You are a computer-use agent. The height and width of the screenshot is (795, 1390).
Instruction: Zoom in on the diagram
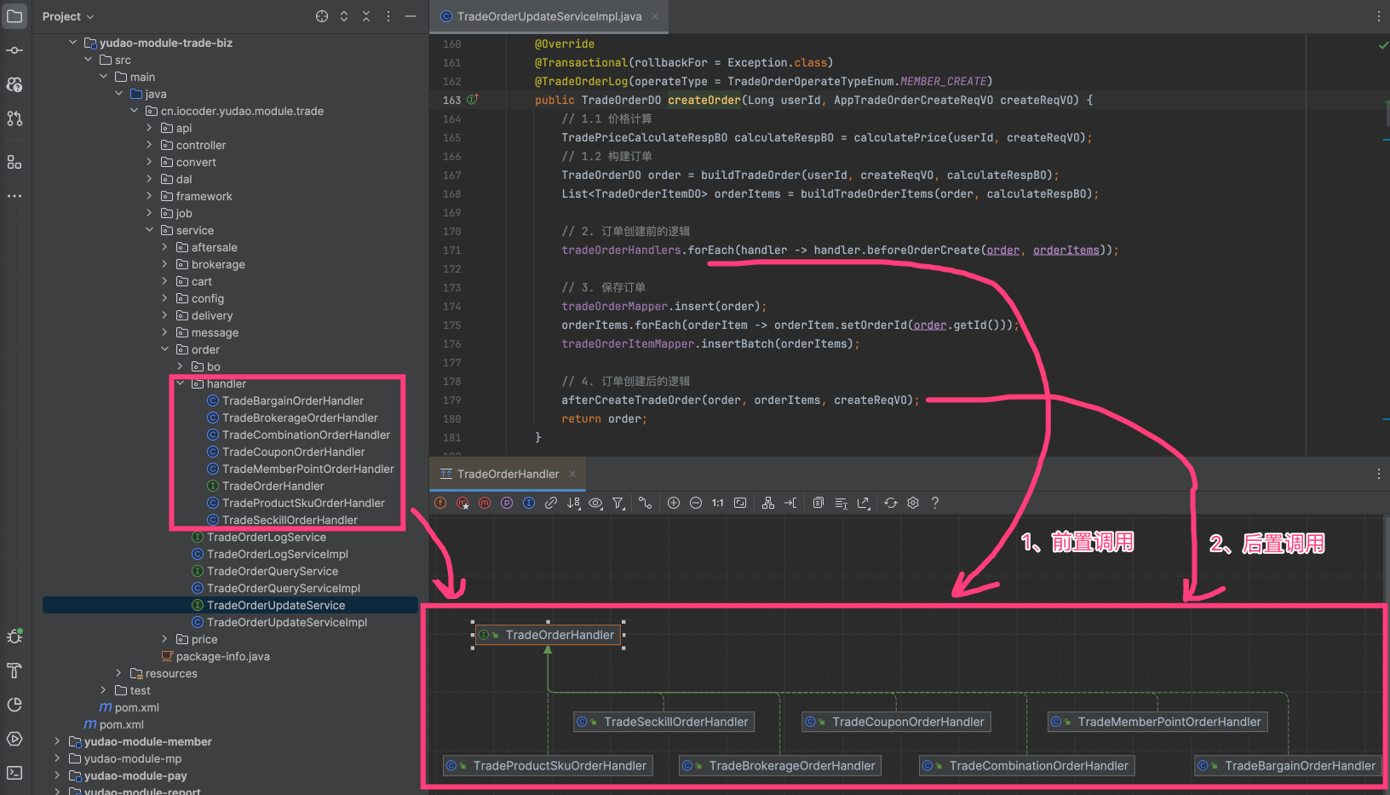tap(674, 503)
